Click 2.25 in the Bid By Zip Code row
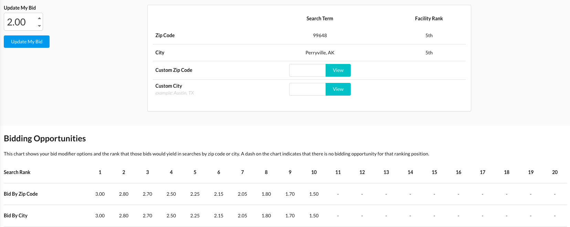 point(195,194)
